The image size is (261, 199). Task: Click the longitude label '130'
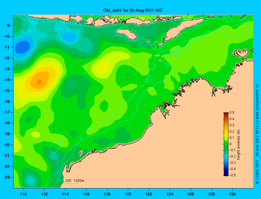232,194
